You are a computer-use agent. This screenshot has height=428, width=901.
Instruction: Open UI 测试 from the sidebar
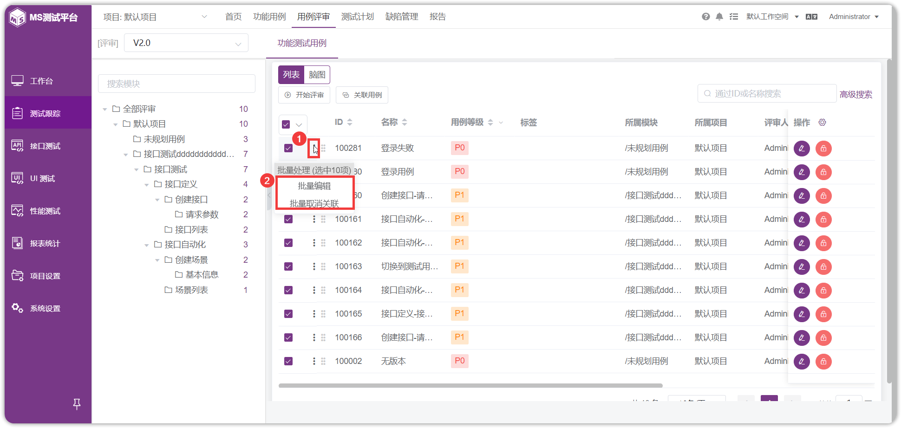43,178
